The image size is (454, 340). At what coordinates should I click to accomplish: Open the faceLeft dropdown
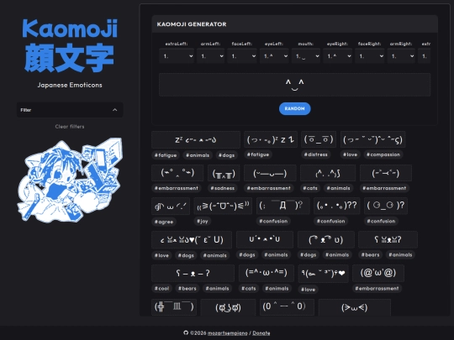pos(242,56)
